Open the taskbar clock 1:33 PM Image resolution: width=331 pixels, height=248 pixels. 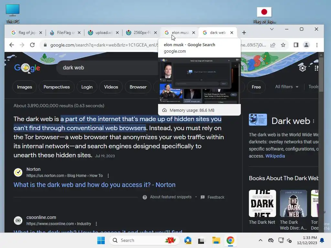point(307,240)
